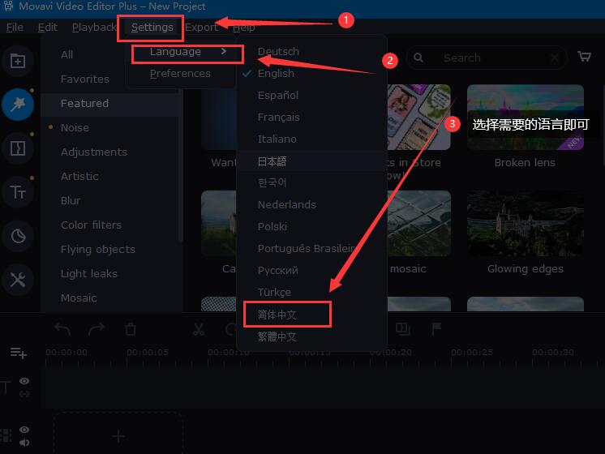The image size is (605, 454).
Task: Open the Settings menu
Action: point(152,28)
